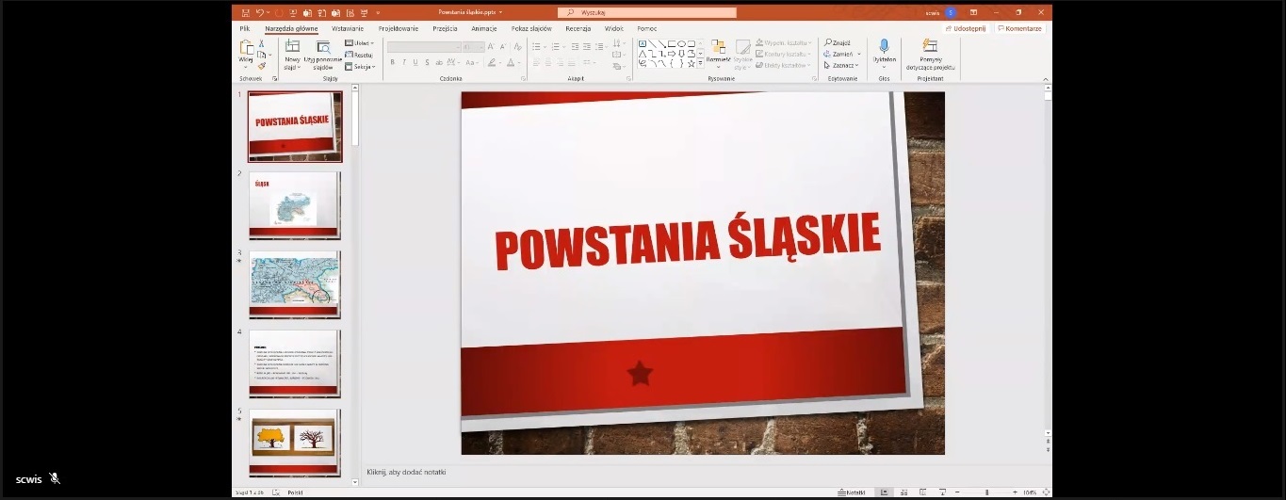
Task: Expand the Układ layout dropdown
Action: point(359,43)
